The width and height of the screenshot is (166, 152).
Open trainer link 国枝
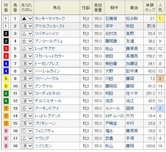pos(130,108)
